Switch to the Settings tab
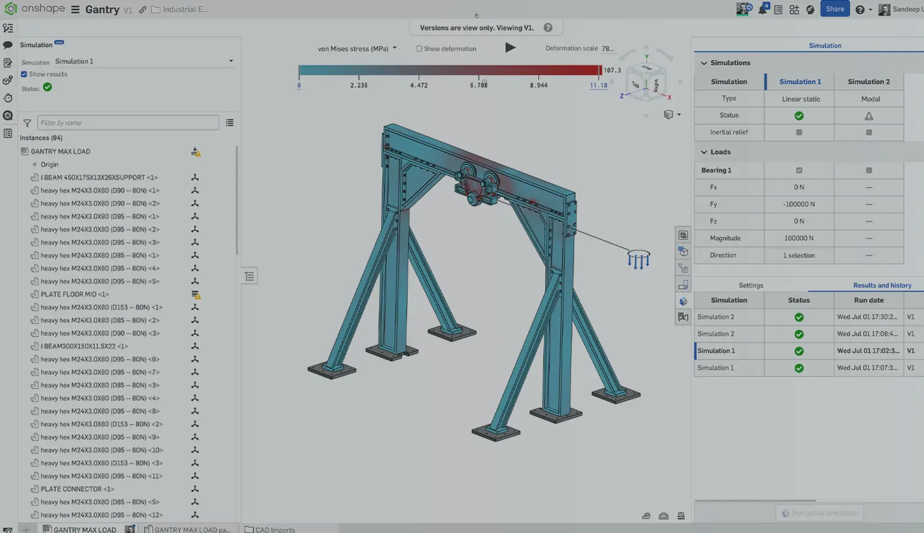 [x=751, y=285]
